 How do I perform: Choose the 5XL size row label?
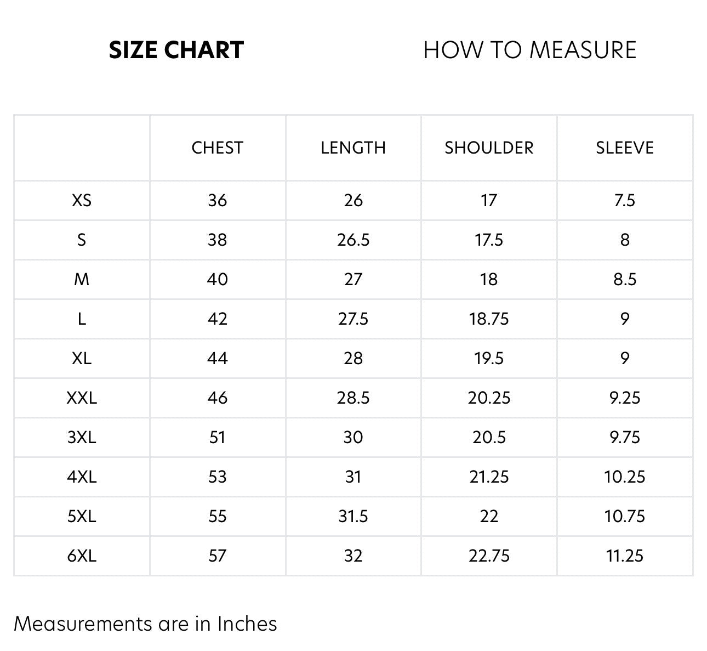[x=82, y=516]
